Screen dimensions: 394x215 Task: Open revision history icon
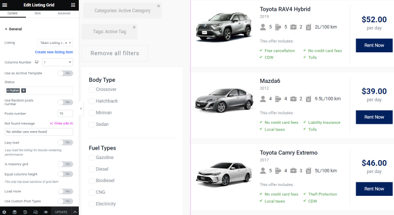pos(25,212)
